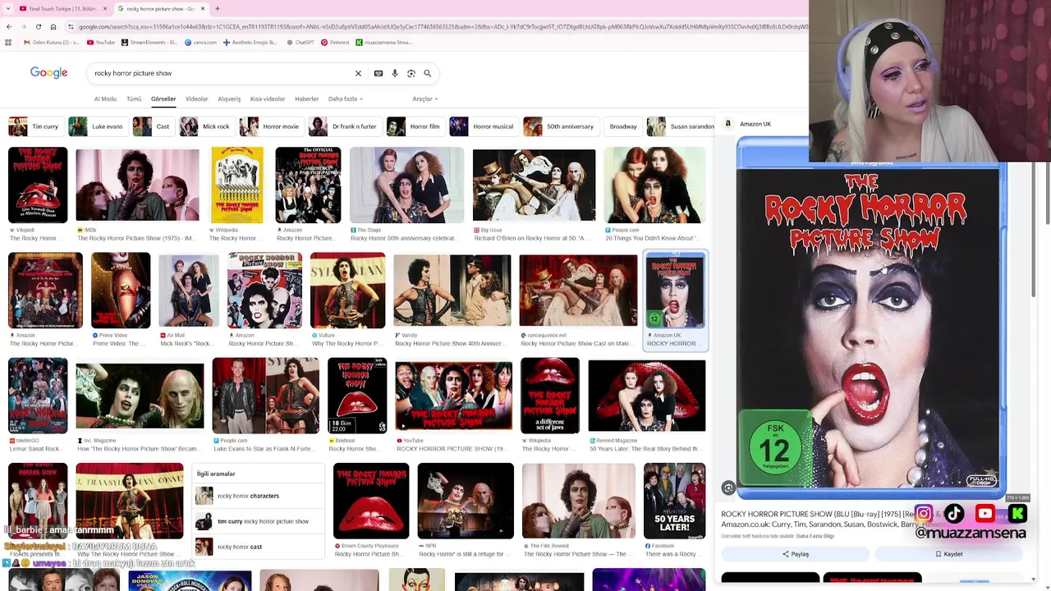Open the Daha Fazla Bilgi link

pos(815,536)
